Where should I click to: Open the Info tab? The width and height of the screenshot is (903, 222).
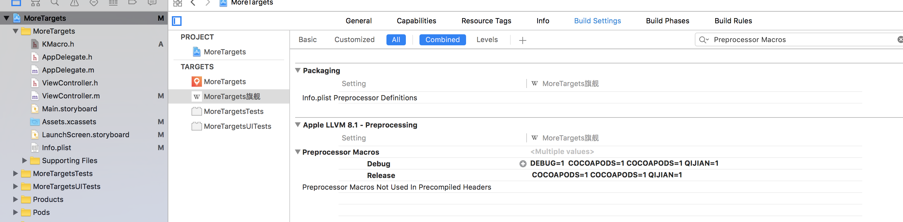click(x=542, y=21)
